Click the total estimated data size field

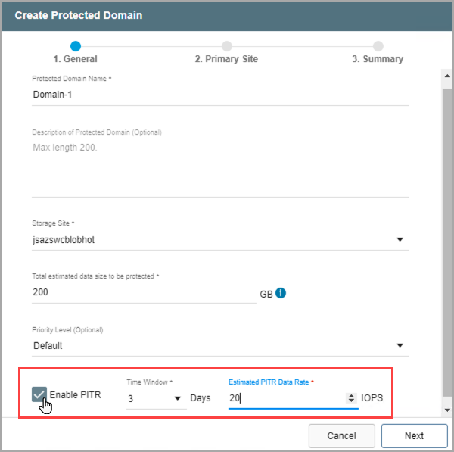pos(144,292)
